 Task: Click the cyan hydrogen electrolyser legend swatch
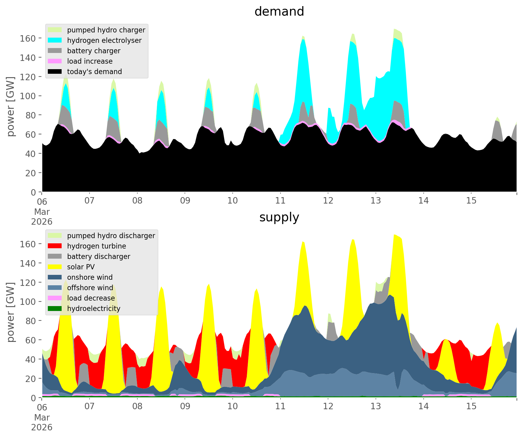coord(55,40)
